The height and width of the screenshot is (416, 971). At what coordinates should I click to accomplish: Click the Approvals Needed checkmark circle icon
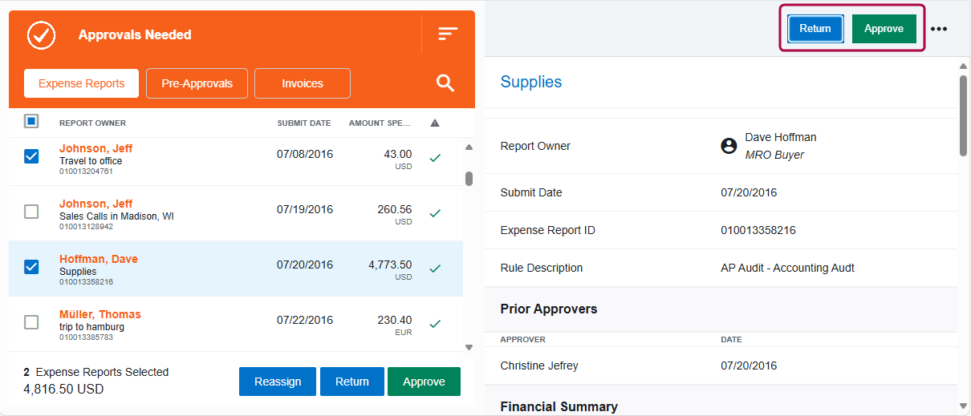tap(41, 35)
